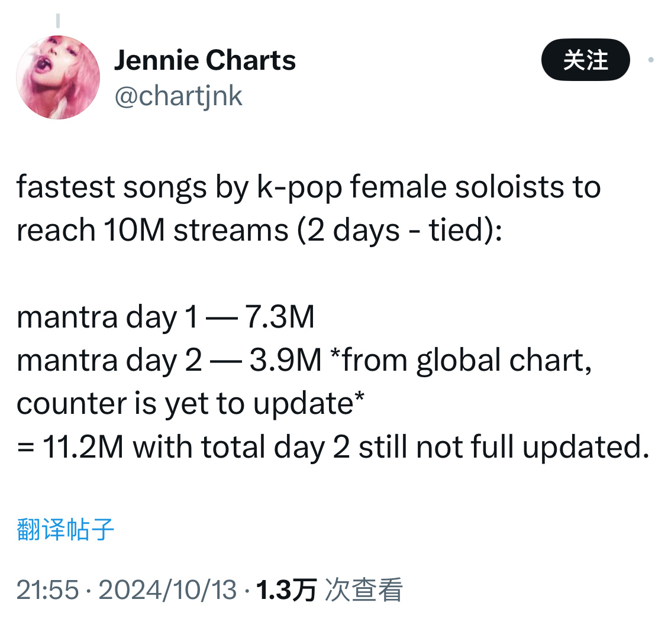Click the 'fastest songs by k-pop' line
The image size is (655, 622).
308,187
